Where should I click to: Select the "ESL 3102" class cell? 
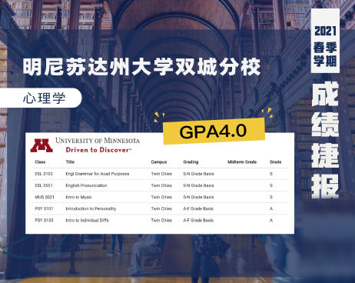[x=44, y=174]
